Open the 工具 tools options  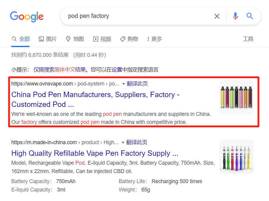point(248,39)
